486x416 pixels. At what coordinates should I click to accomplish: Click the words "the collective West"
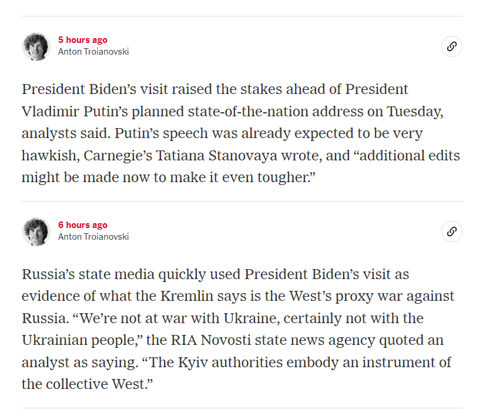(85, 384)
